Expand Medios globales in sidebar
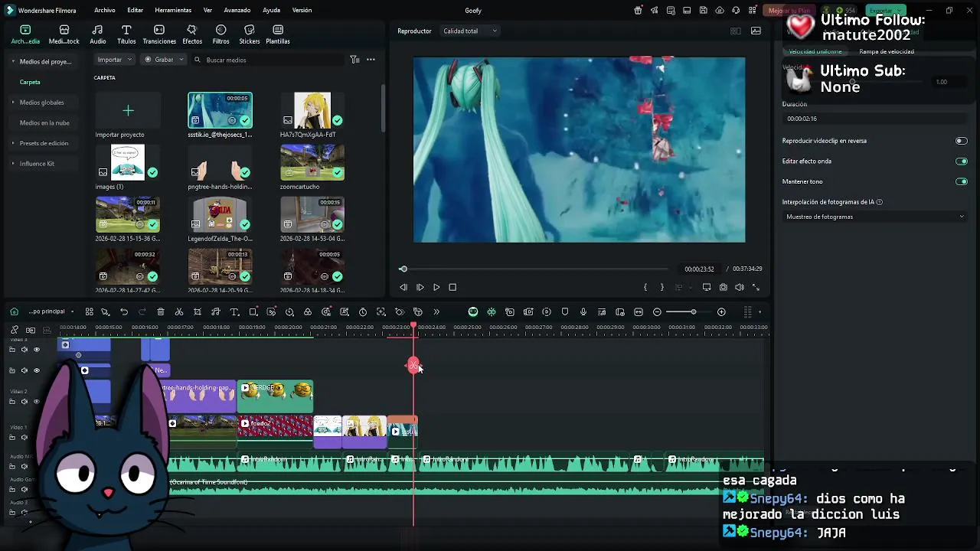The image size is (980, 551). pyautogui.click(x=13, y=103)
